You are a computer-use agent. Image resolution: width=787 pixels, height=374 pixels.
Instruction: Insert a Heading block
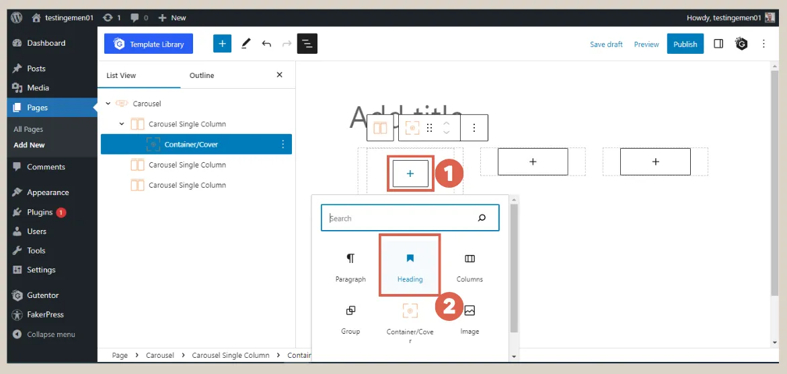click(410, 265)
